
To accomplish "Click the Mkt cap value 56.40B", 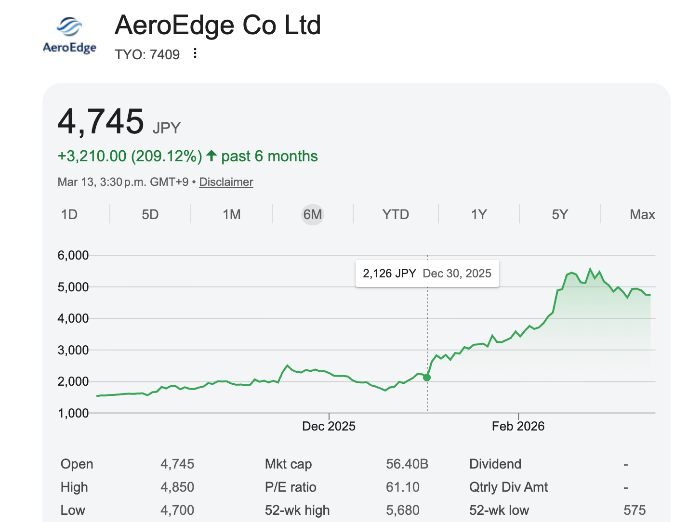I will [407, 464].
